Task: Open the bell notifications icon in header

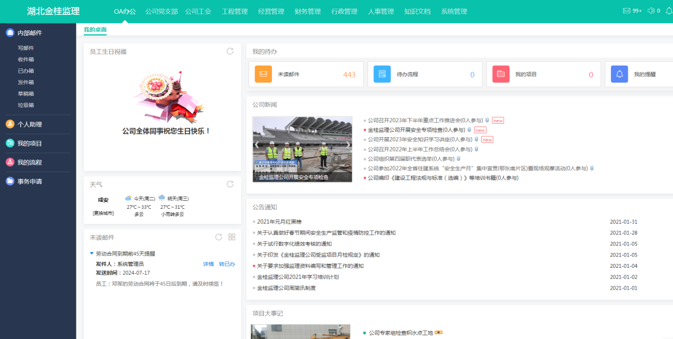Action: tap(669, 11)
